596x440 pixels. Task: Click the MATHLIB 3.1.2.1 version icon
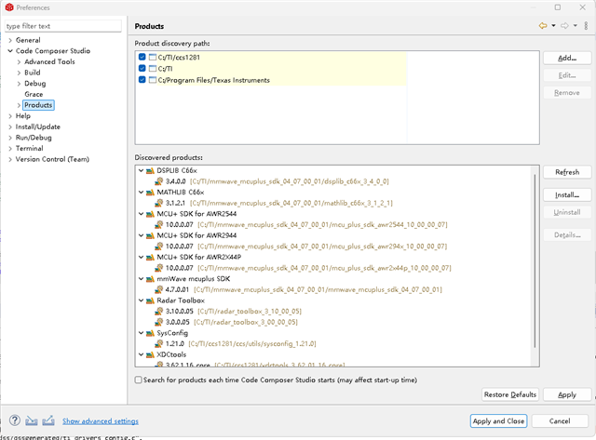coord(159,203)
